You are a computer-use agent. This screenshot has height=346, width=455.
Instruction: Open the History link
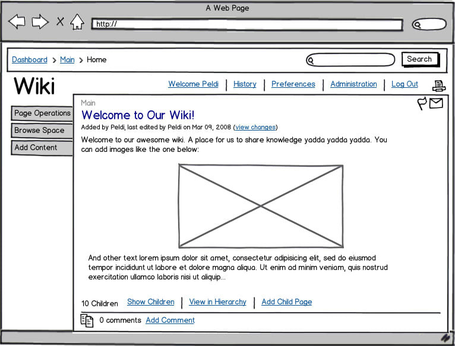point(245,84)
